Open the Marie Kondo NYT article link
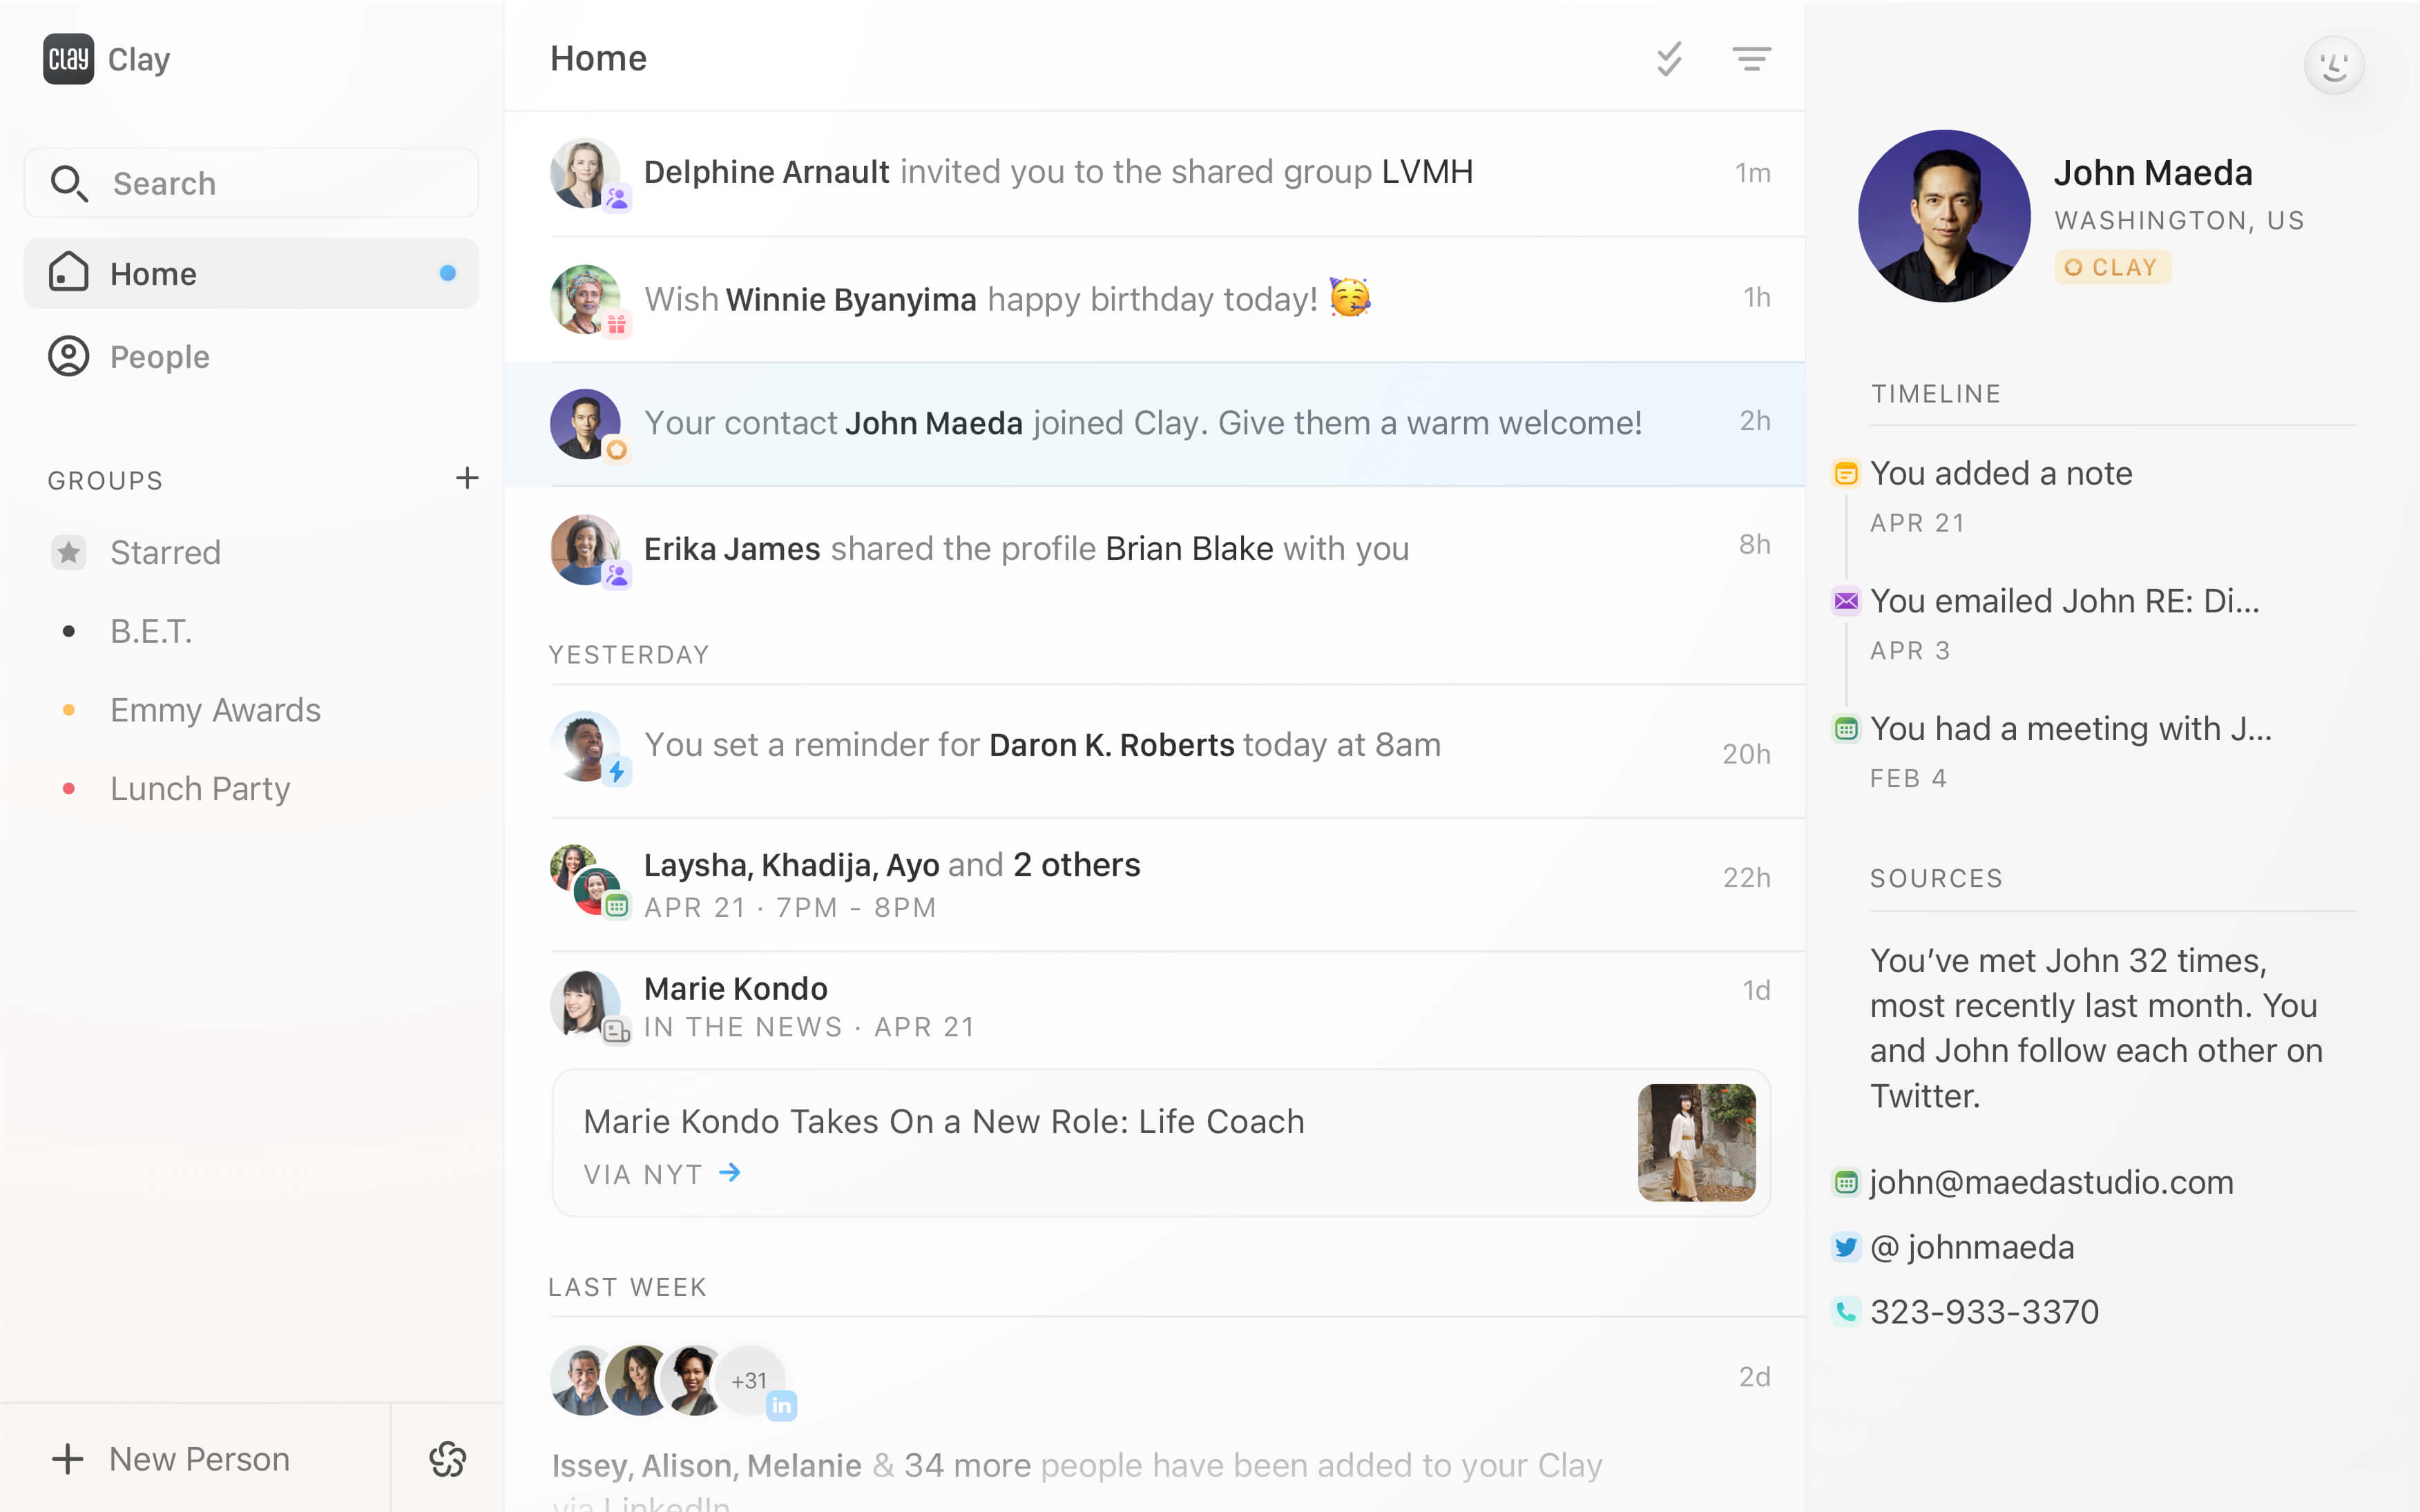Screen dimensions: 2420x1512 [x=663, y=1173]
